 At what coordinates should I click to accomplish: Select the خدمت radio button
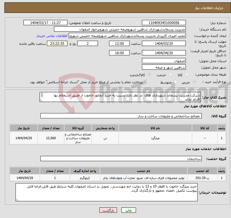[x=170, y=74]
